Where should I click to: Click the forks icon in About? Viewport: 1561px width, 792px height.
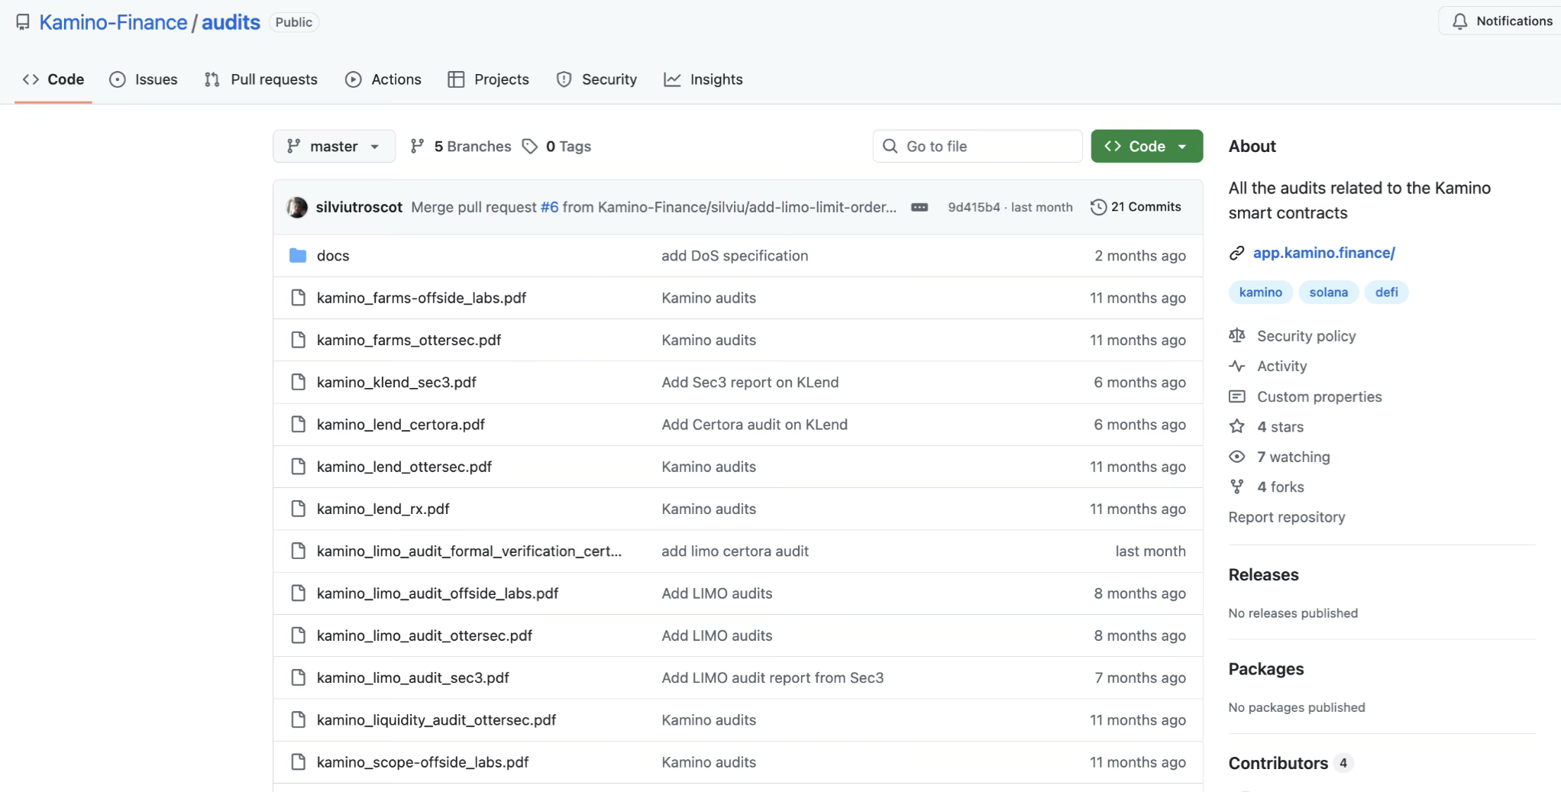click(x=1236, y=487)
